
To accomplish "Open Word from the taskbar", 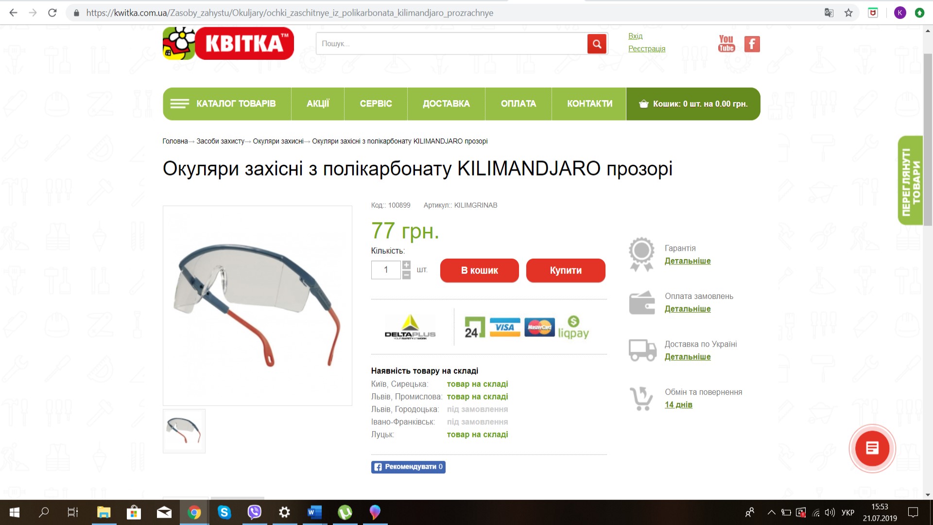I will pyautogui.click(x=314, y=512).
